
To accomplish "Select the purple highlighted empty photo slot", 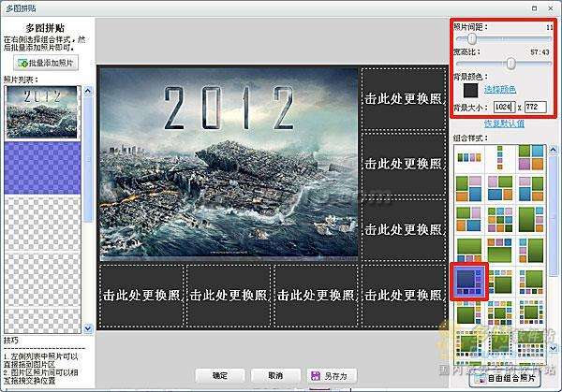I will click(42, 167).
